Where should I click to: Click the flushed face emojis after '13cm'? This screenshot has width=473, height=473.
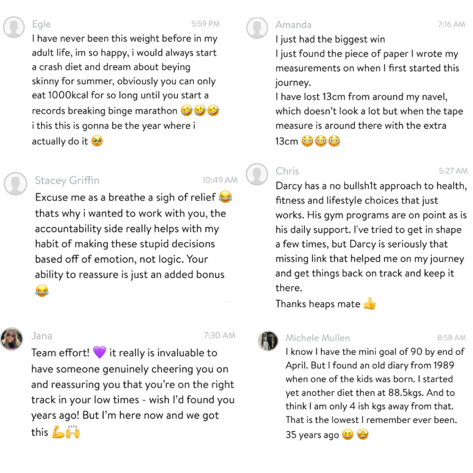tap(321, 141)
